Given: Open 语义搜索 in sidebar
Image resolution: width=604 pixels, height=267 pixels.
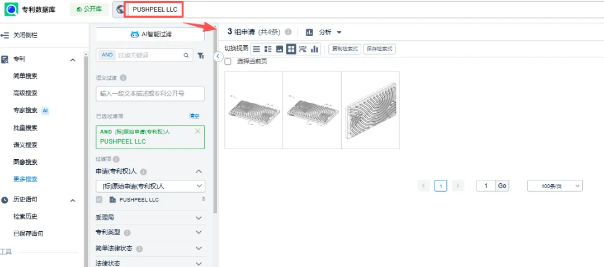Looking at the screenshot, I should [x=25, y=145].
